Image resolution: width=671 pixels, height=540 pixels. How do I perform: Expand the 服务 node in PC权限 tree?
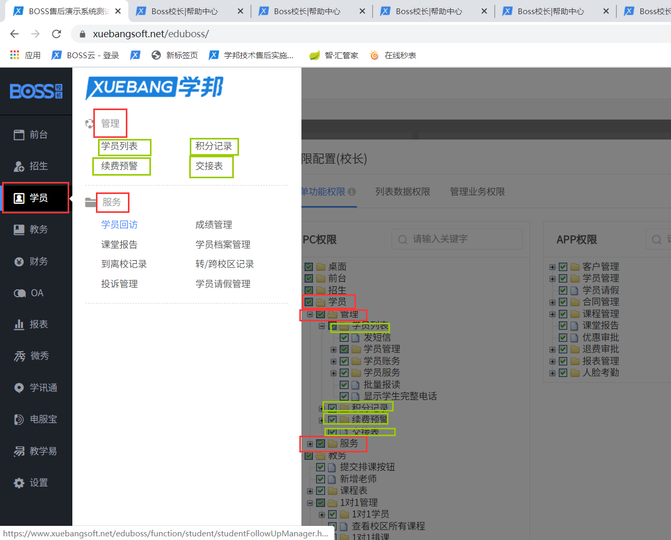click(310, 444)
